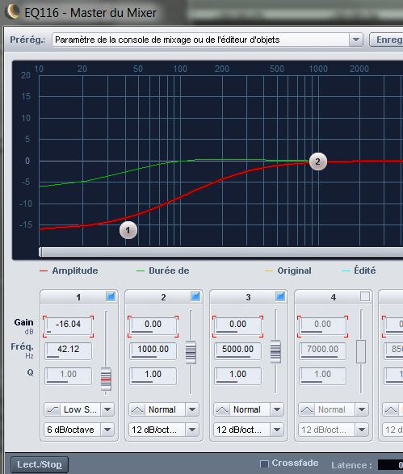Open band 1 filter type dropdown arrow
The width and height of the screenshot is (403, 474).
tap(107, 409)
